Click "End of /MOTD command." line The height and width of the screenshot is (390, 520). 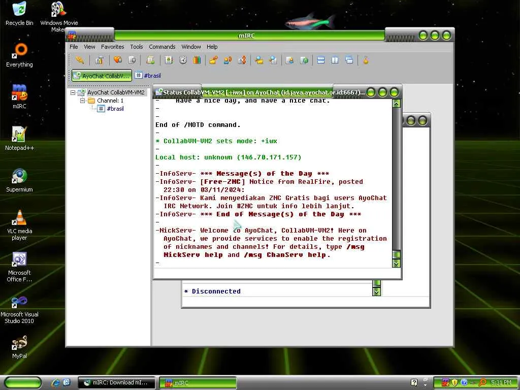coord(198,125)
